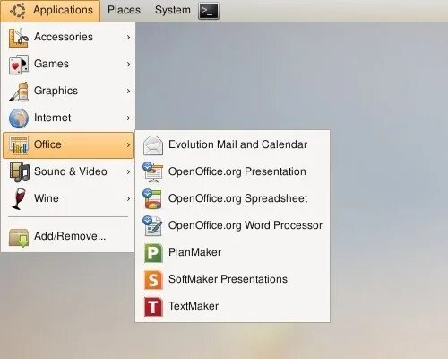Launch PlanMaker from Office submenu
Viewport: 448px width, 359px height.
233,252
